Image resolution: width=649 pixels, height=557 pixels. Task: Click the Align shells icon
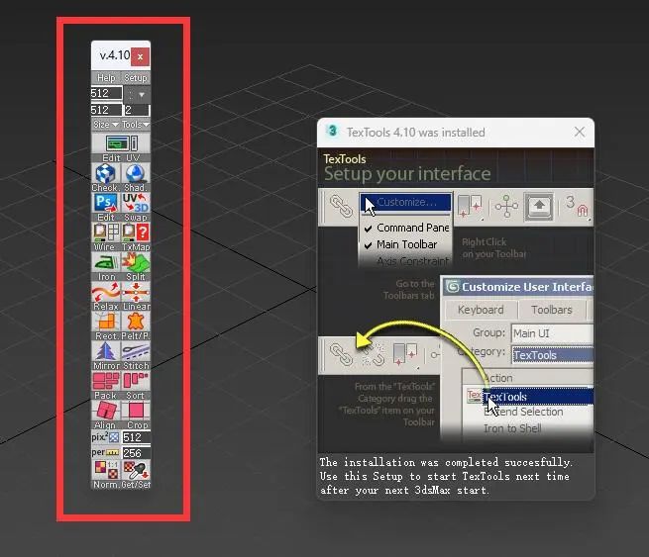[x=106, y=411]
